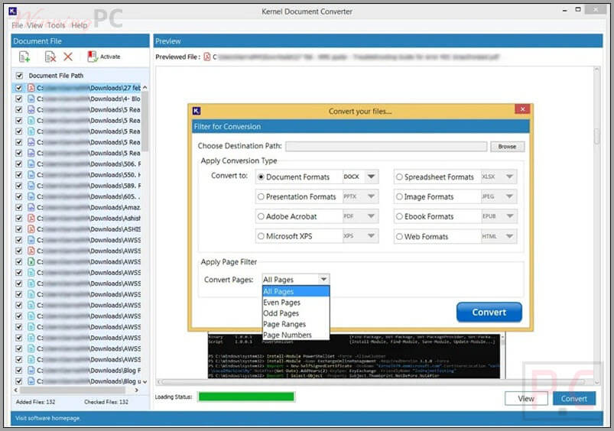Click the Kernel app logo in main title bar
This screenshot has width=614, height=431.
coord(12,11)
